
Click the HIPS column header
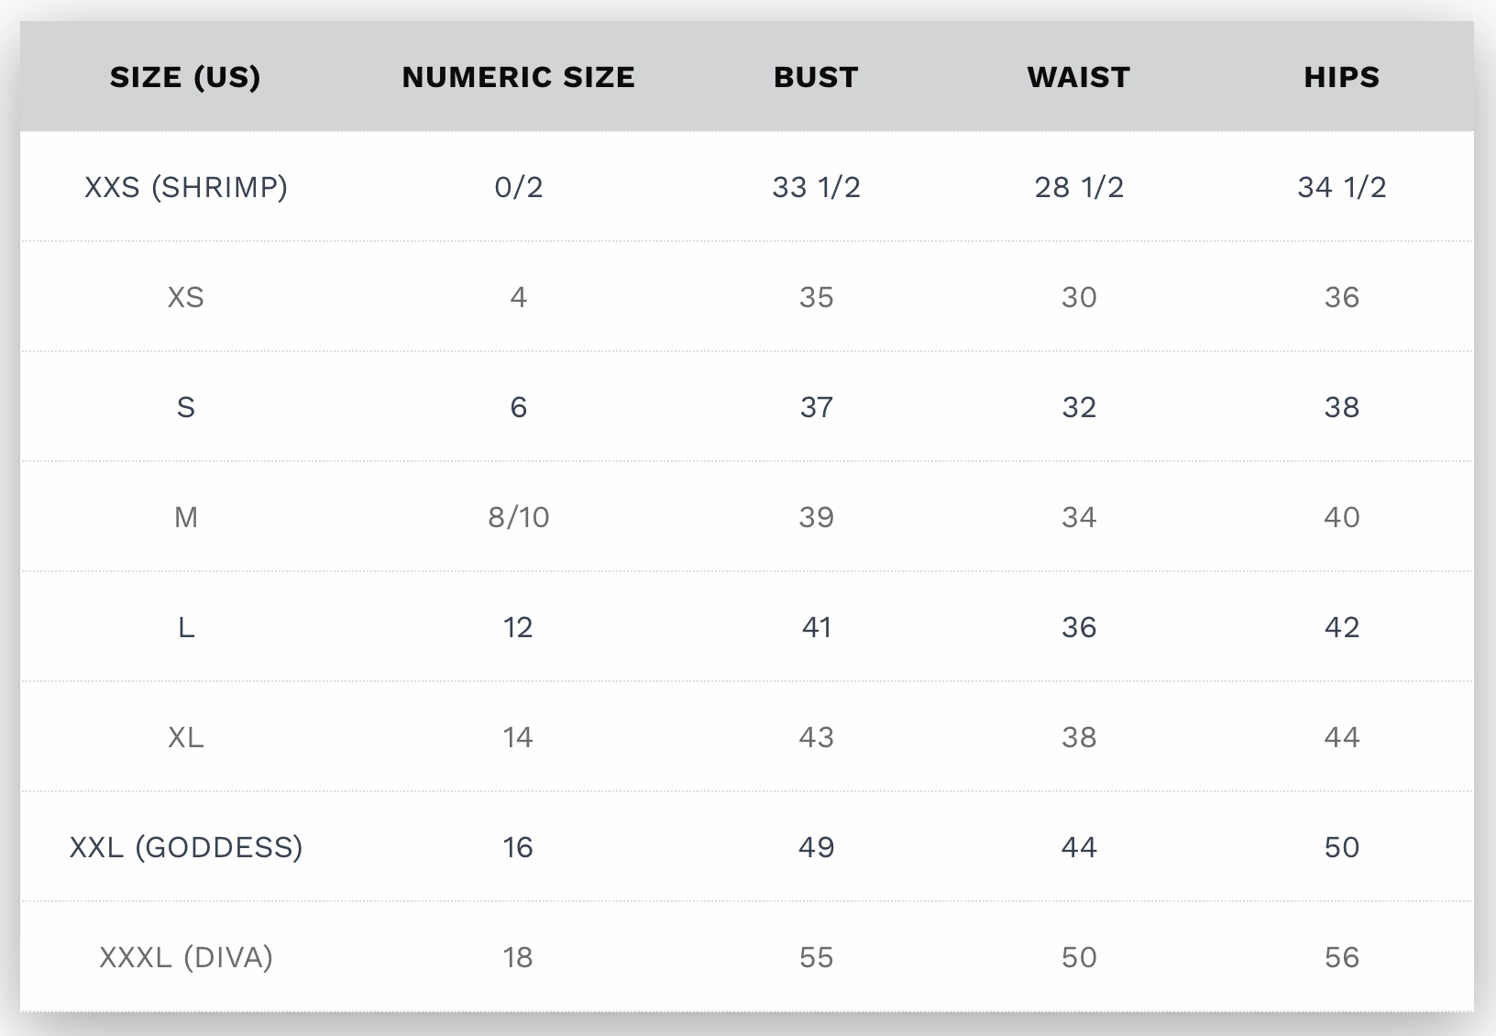tap(1342, 77)
